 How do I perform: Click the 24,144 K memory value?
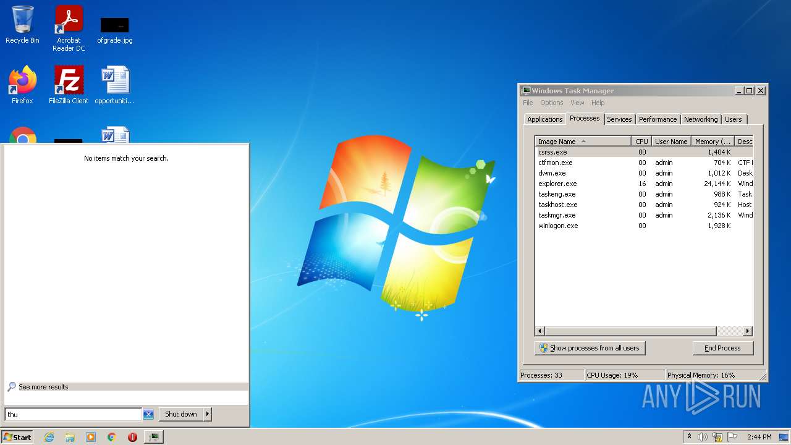717,184
